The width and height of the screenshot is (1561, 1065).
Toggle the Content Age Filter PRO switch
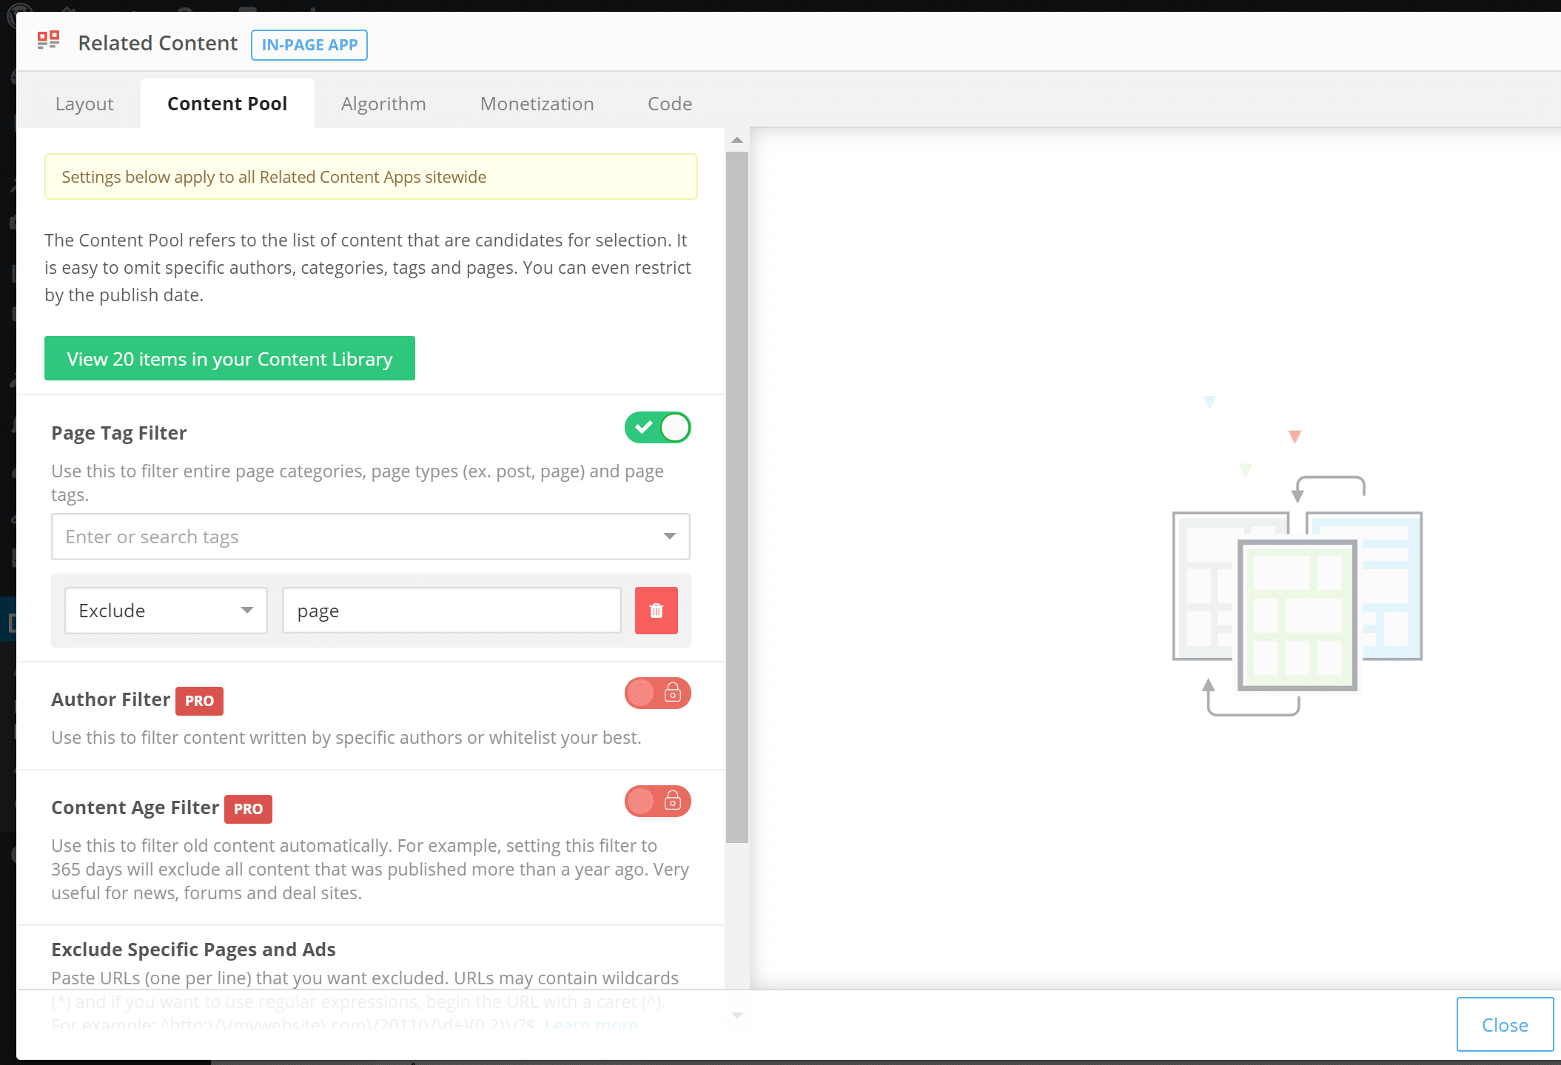point(656,802)
